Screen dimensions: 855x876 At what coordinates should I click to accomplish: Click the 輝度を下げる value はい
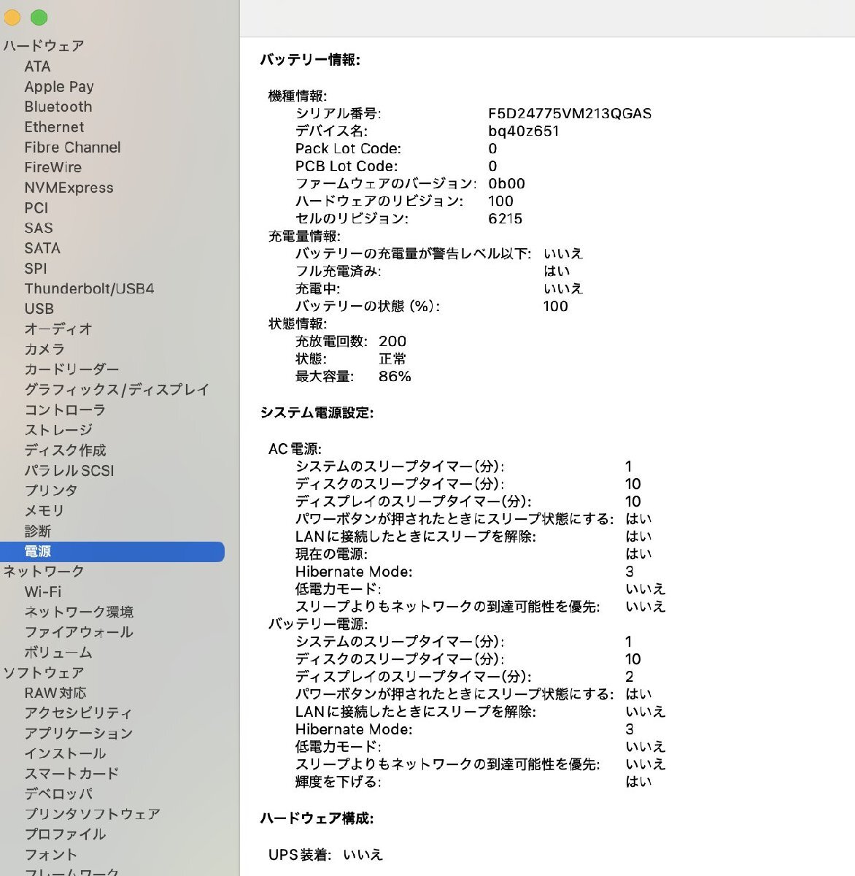coord(638,782)
